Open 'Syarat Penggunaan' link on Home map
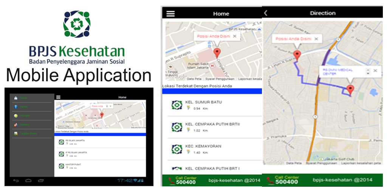 click(220, 79)
